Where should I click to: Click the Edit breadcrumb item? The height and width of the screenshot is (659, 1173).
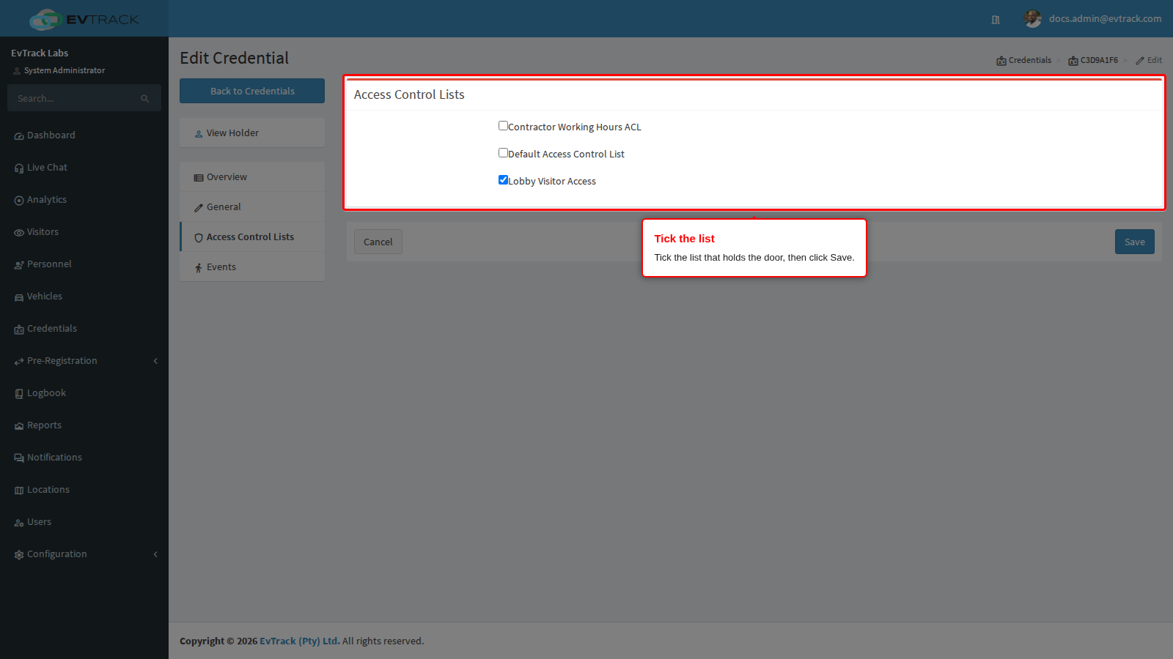click(x=1149, y=60)
